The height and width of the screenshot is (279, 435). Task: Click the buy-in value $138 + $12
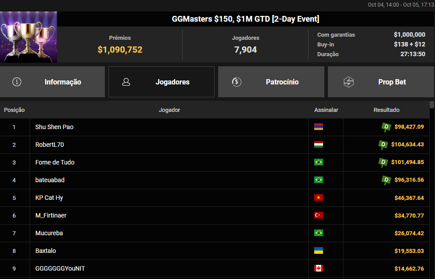coord(409,44)
